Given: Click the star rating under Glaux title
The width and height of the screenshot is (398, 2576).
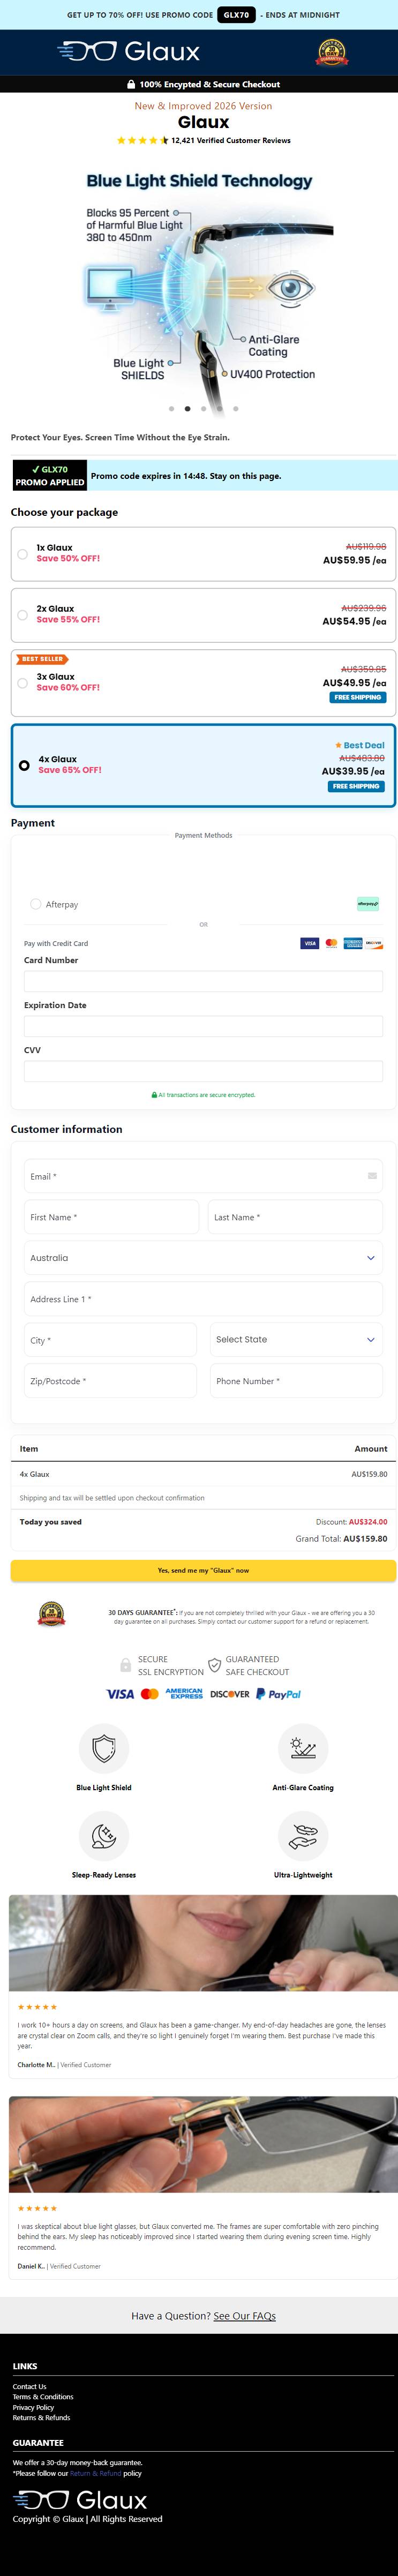Looking at the screenshot, I should [142, 141].
